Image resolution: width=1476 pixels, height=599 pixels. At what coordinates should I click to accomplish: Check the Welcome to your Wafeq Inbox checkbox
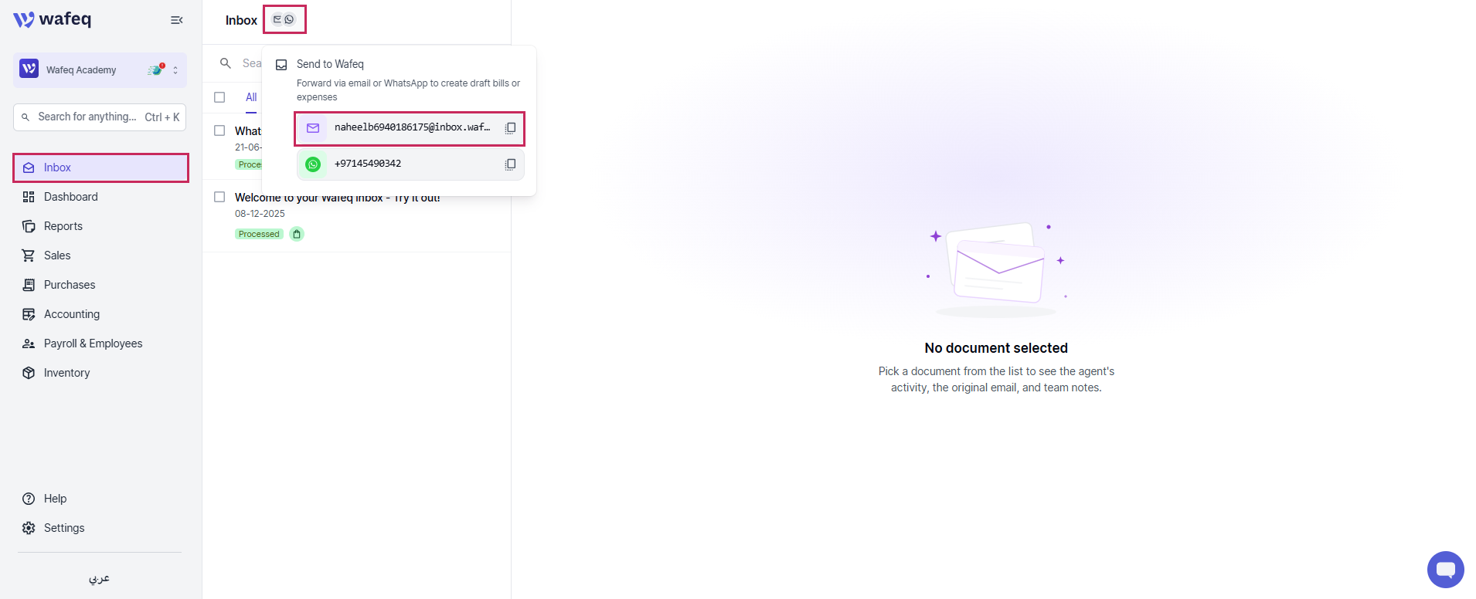pyautogui.click(x=219, y=197)
